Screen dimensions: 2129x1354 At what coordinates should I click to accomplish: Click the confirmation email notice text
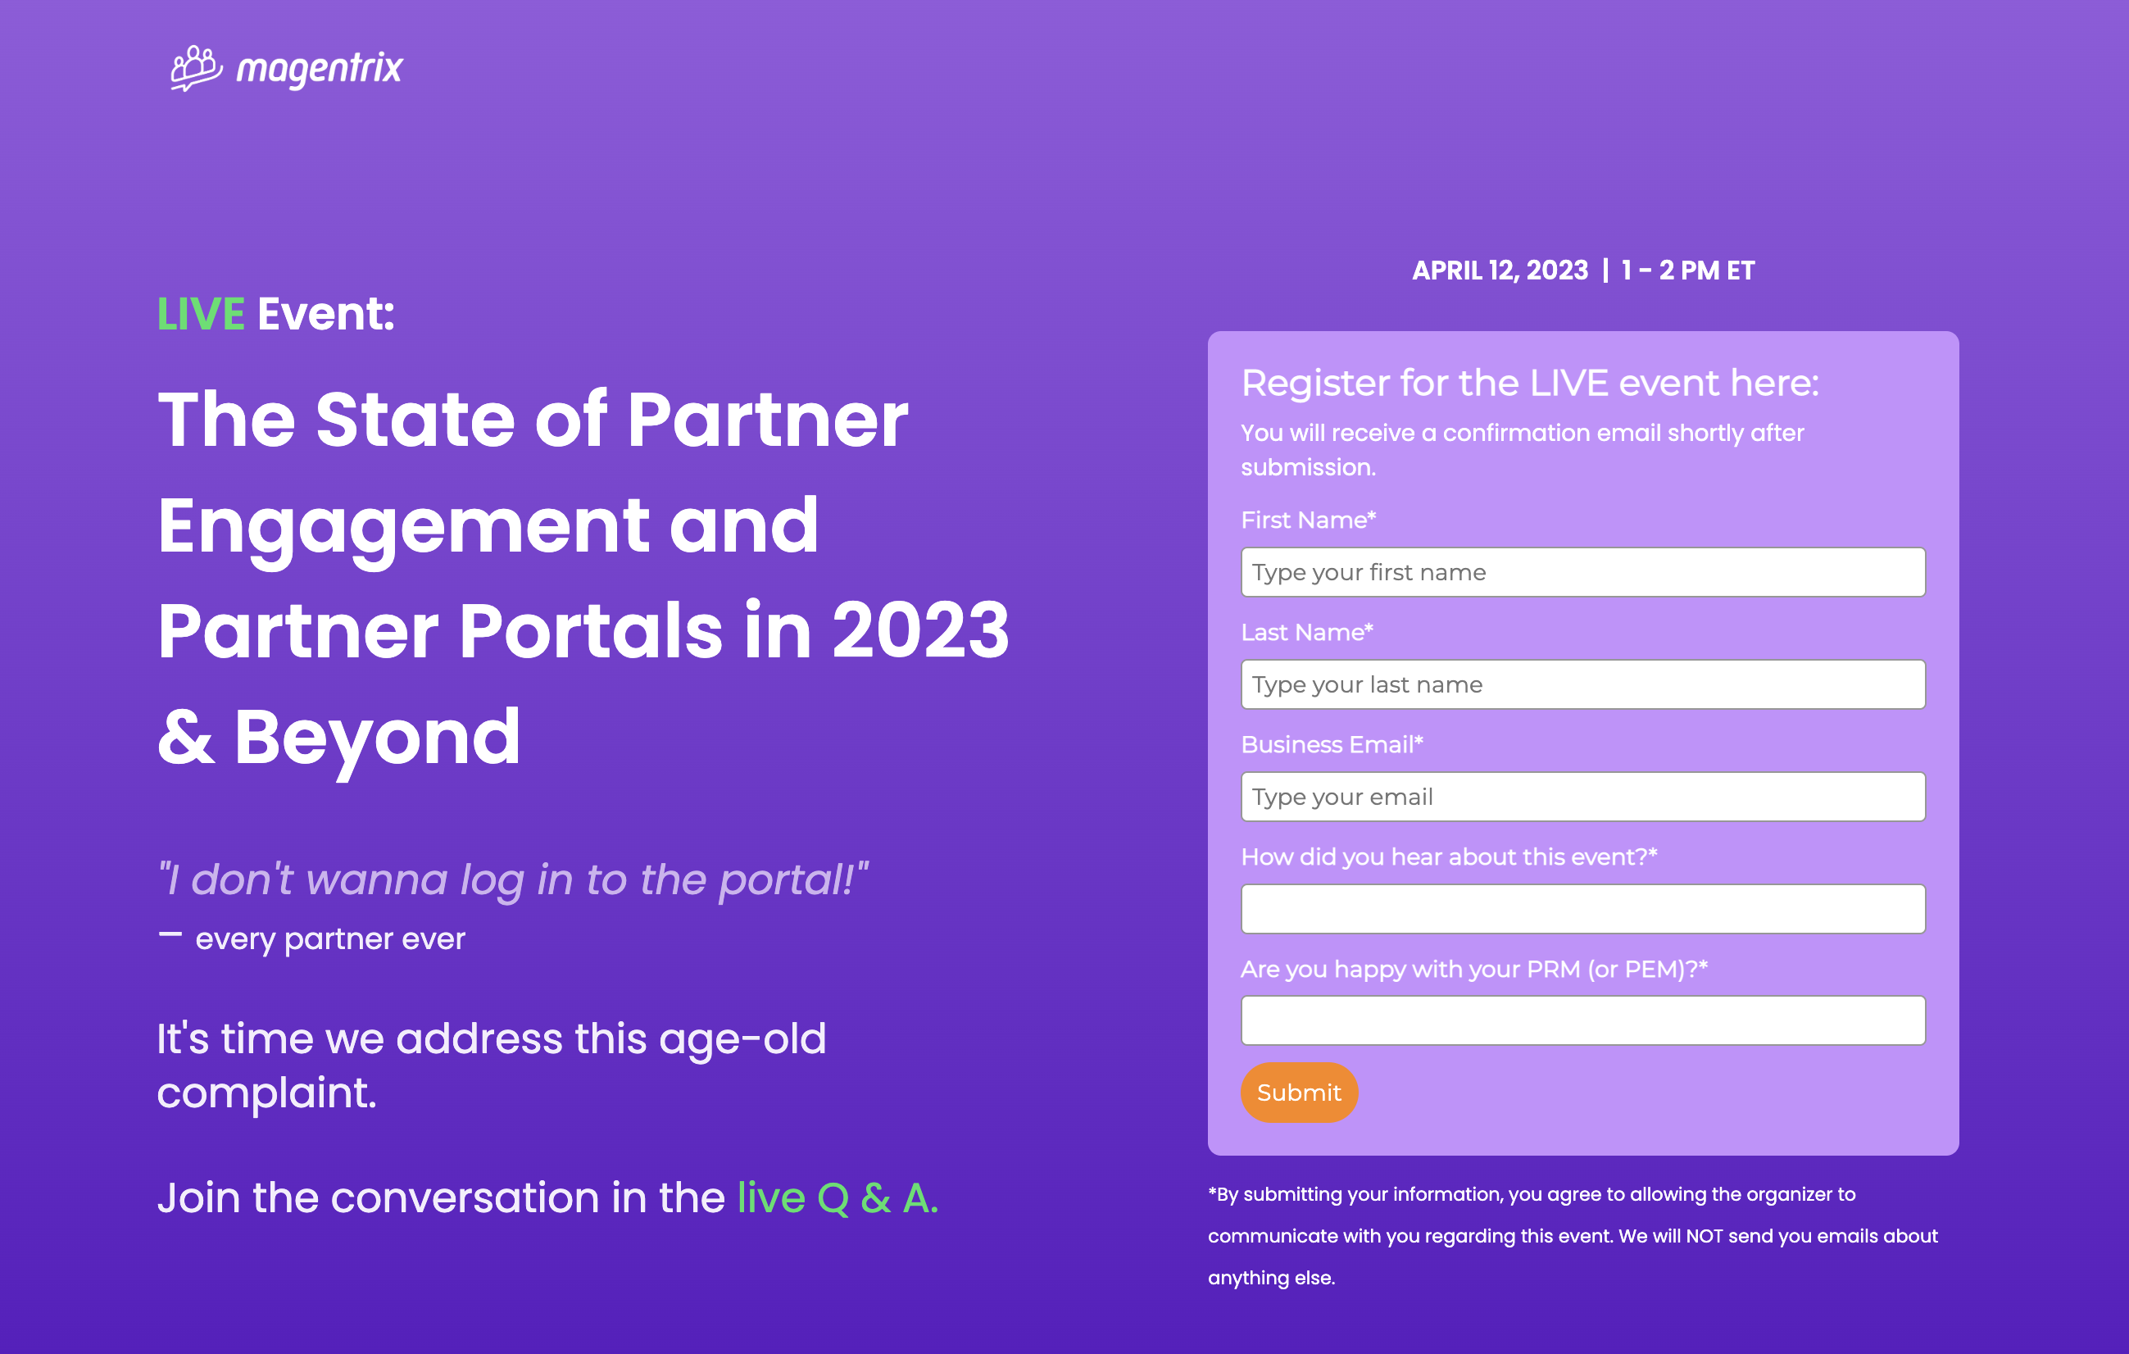(x=1522, y=449)
